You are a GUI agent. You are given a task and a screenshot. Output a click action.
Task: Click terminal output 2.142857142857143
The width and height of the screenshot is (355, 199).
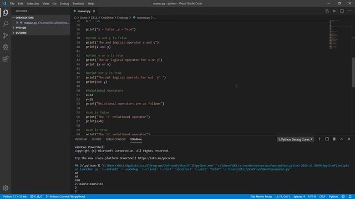coord(89,184)
